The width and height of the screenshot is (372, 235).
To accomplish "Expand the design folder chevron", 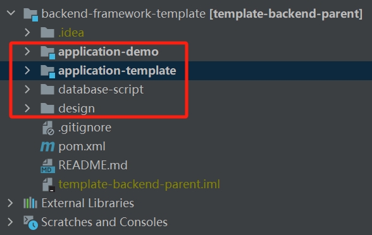I will click(x=27, y=108).
